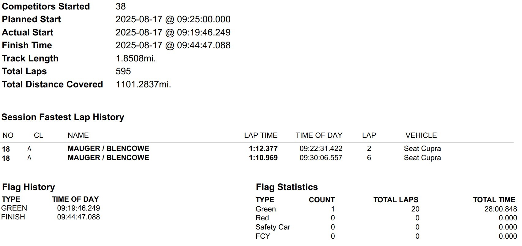Click the Session Fastest Lap History heading
The image size is (522, 246).
63,117
